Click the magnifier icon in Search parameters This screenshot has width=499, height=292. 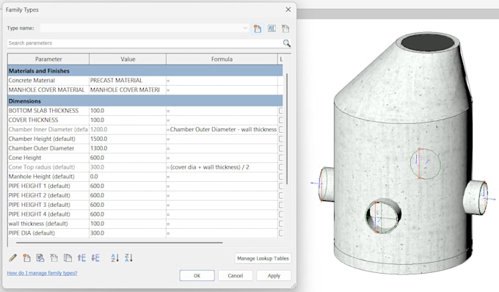click(x=286, y=43)
